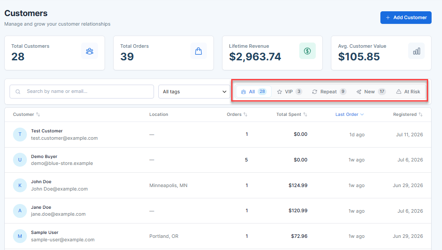Viewport: 442px width, 250px height.
Task: Click the Jul 11, 2026 registered date
Action: click(409, 135)
